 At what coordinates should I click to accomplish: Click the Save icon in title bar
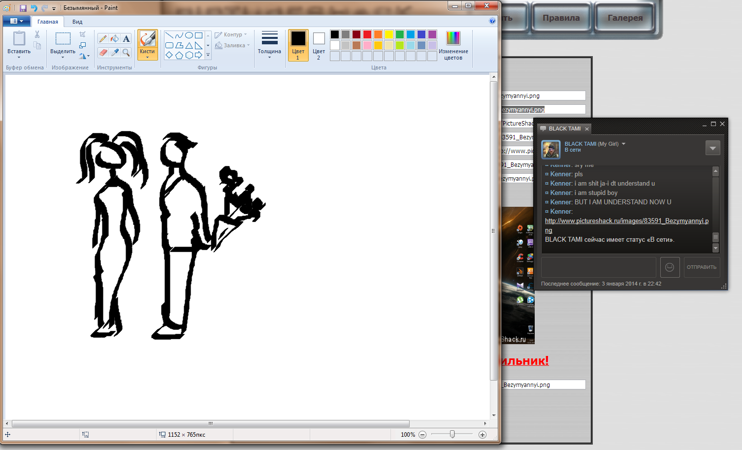coord(23,8)
